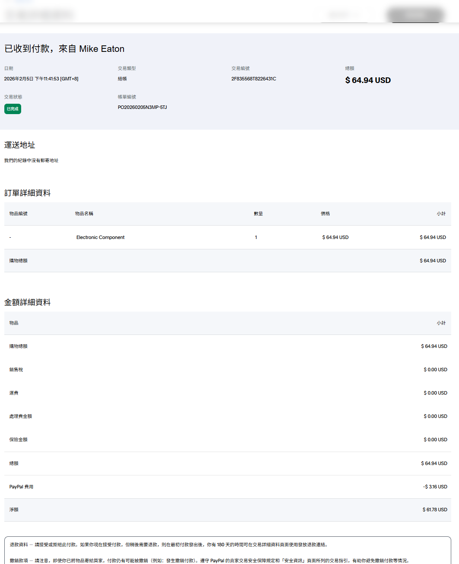Click the 退款資料 refund notice text
The image size is (459, 564).
19,545
